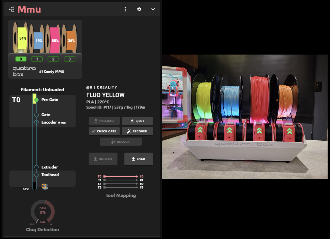The height and width of the screenshot is (239, 330).
Task: Click the MMU panel icon beside the title
Action: pyautogui.click(x=11, y=9)
